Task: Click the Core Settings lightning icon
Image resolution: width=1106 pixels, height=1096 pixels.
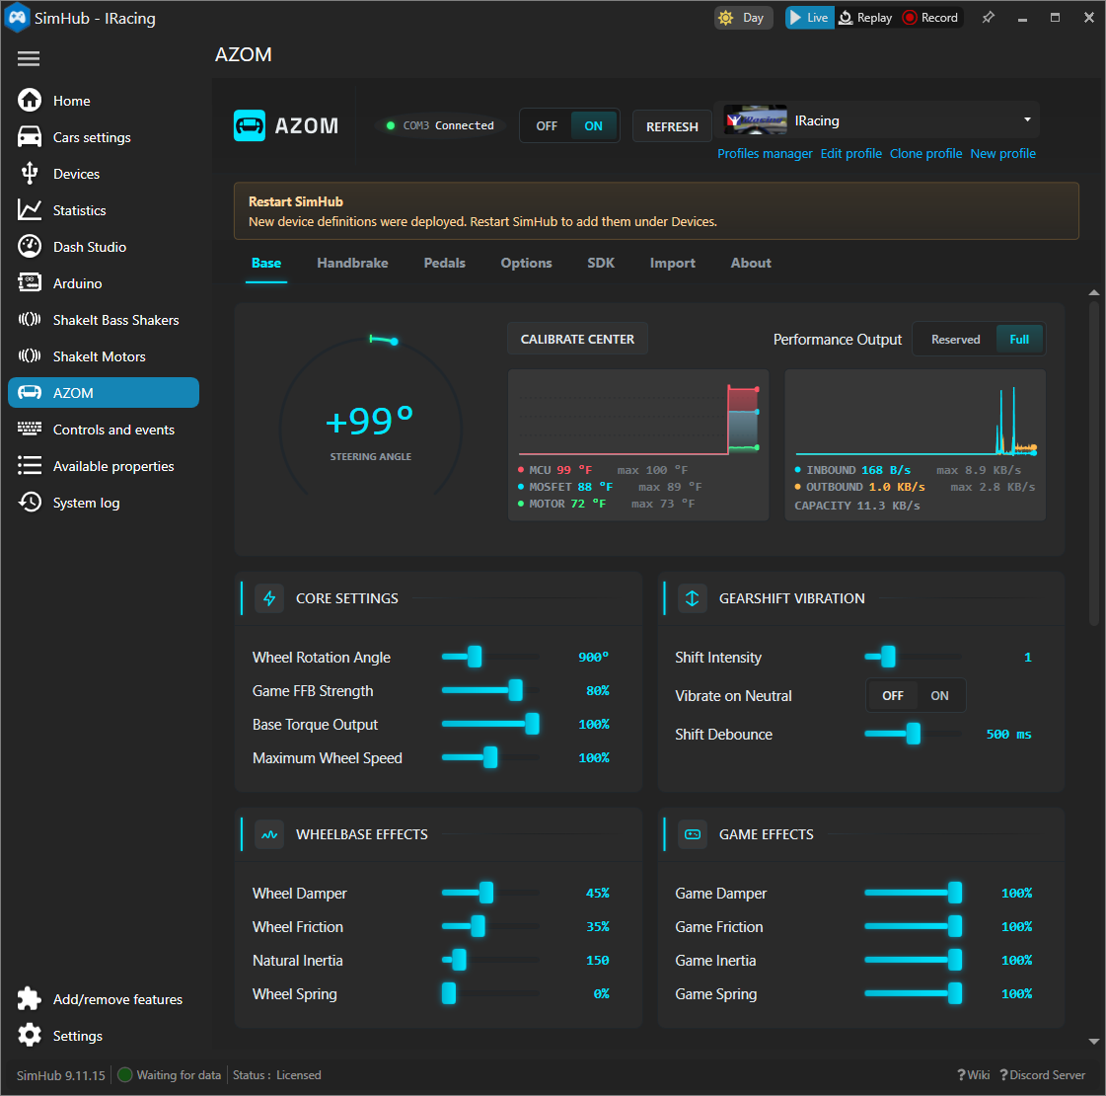Action: (x=269, y=598)
